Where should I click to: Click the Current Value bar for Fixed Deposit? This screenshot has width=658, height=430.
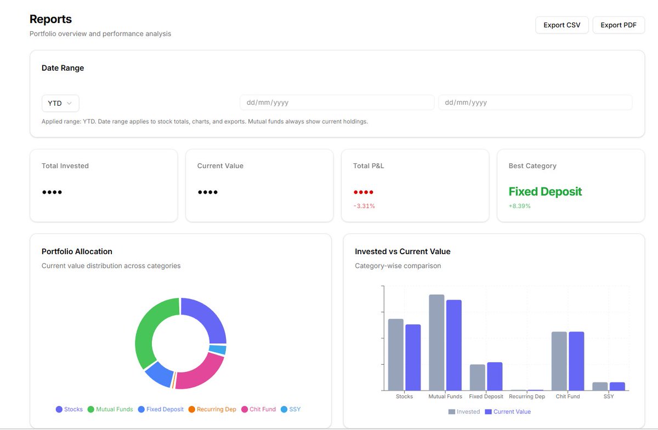495,376
